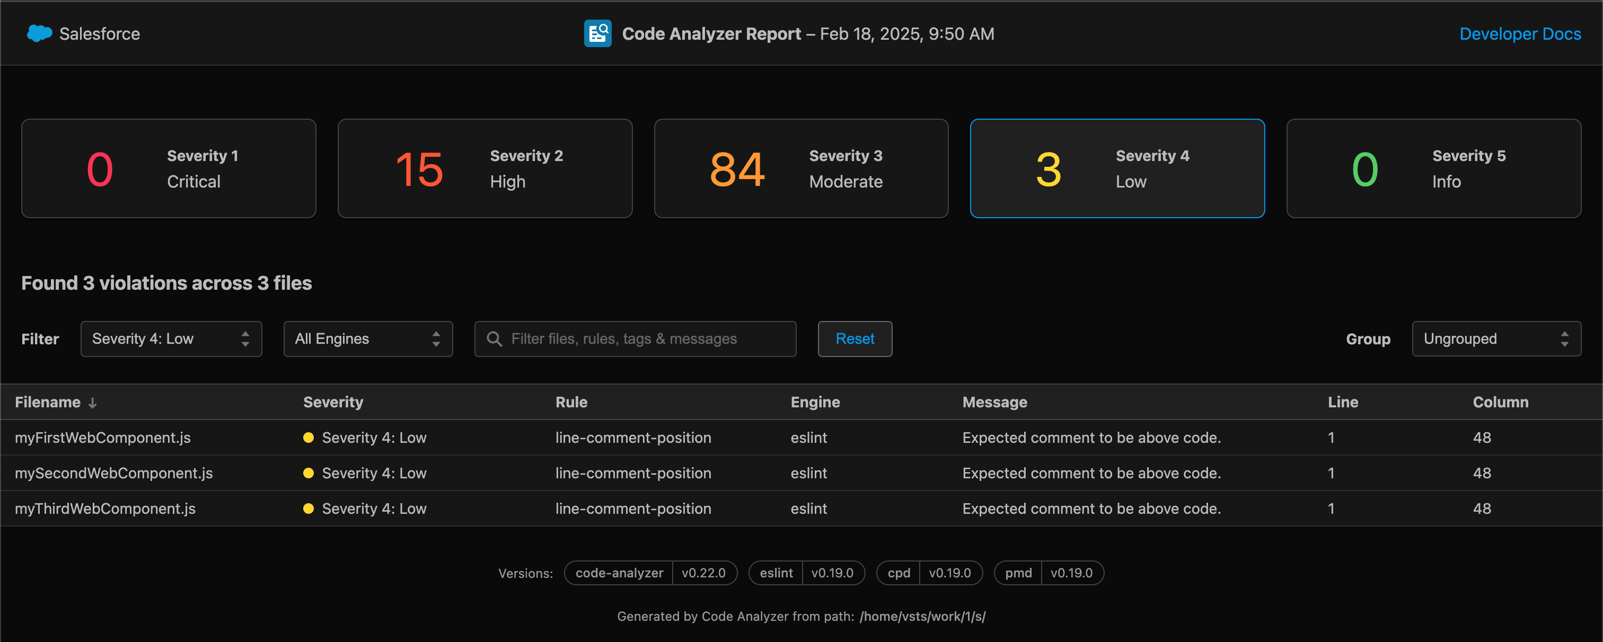Click yellow severity dot for mySecondWebComponent.js

(x=308, y=474)
